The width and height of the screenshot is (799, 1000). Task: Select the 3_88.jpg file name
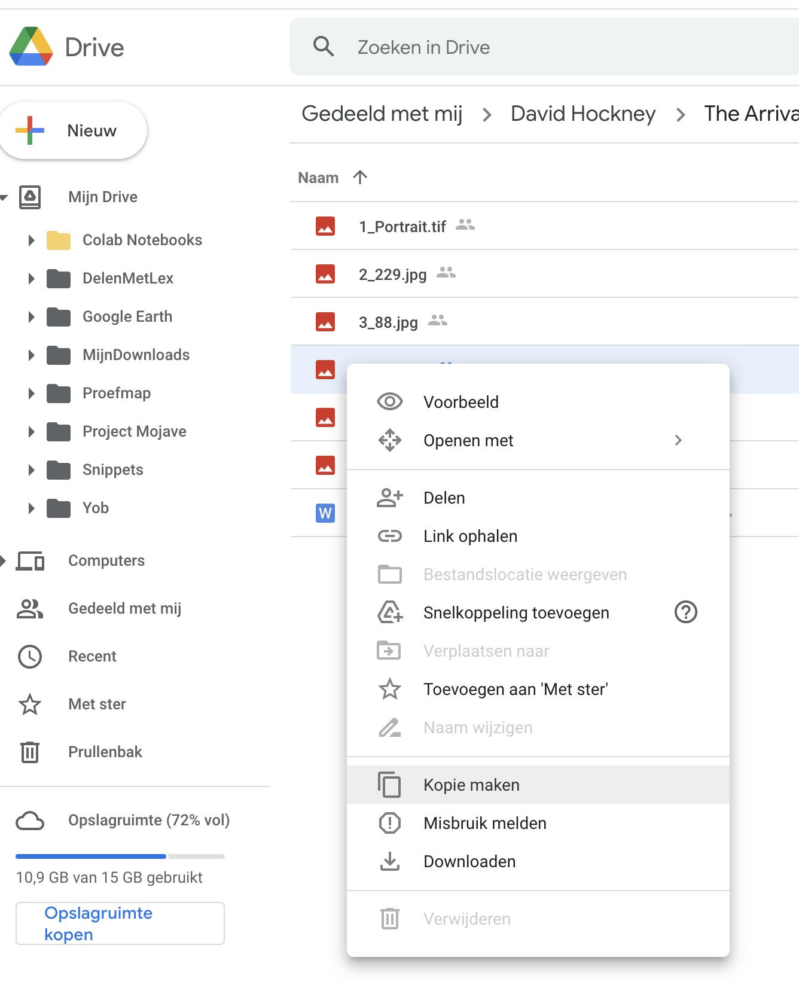(388, 322)
